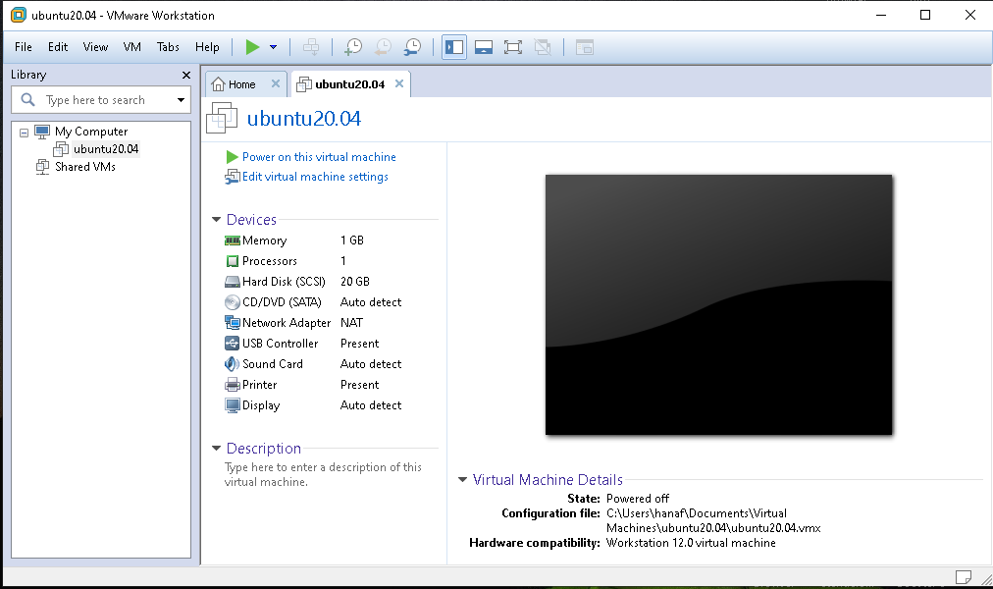This screenshot has width=993, height=589.
Task: Collapse the Virtual Machine Details section
Action: [462, 480]
